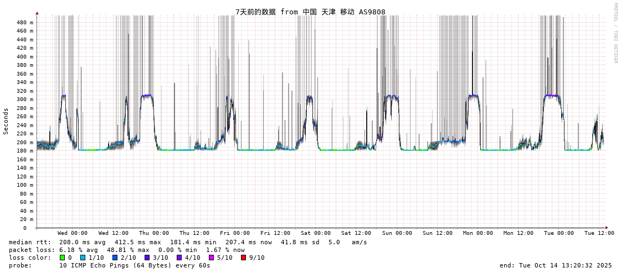Image resolution: width=621 pixels, height=273 pixels.
Task: Click the vertical RRDTOOL / TOBI OETIKER watermark
Action: pos(615,33)
